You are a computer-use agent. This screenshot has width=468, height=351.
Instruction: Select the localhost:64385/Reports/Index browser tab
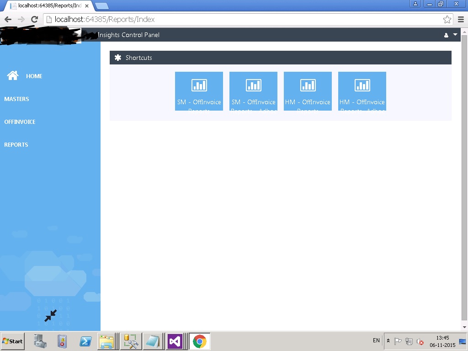tap(49, 5)
